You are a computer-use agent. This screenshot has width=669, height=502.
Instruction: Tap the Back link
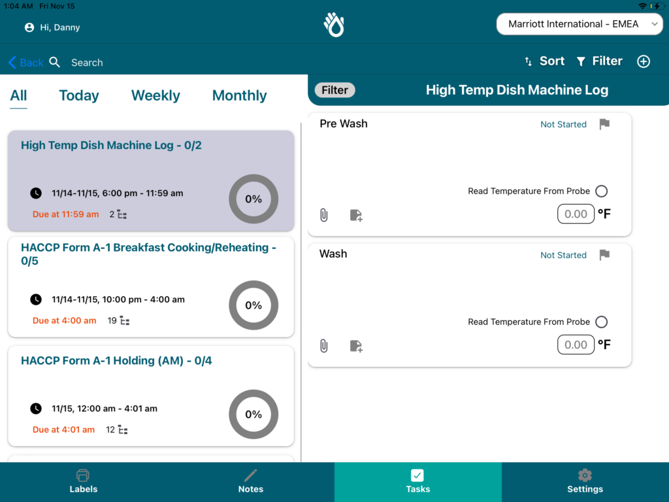(x=25, y=62)
